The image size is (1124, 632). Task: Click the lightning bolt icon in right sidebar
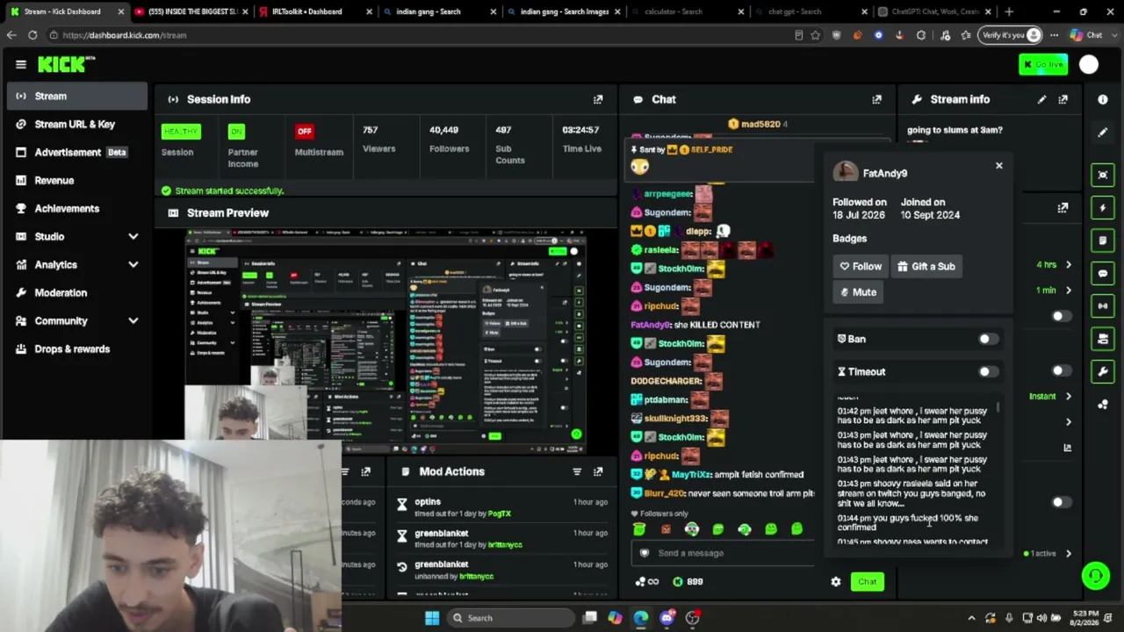point(1103,208)
